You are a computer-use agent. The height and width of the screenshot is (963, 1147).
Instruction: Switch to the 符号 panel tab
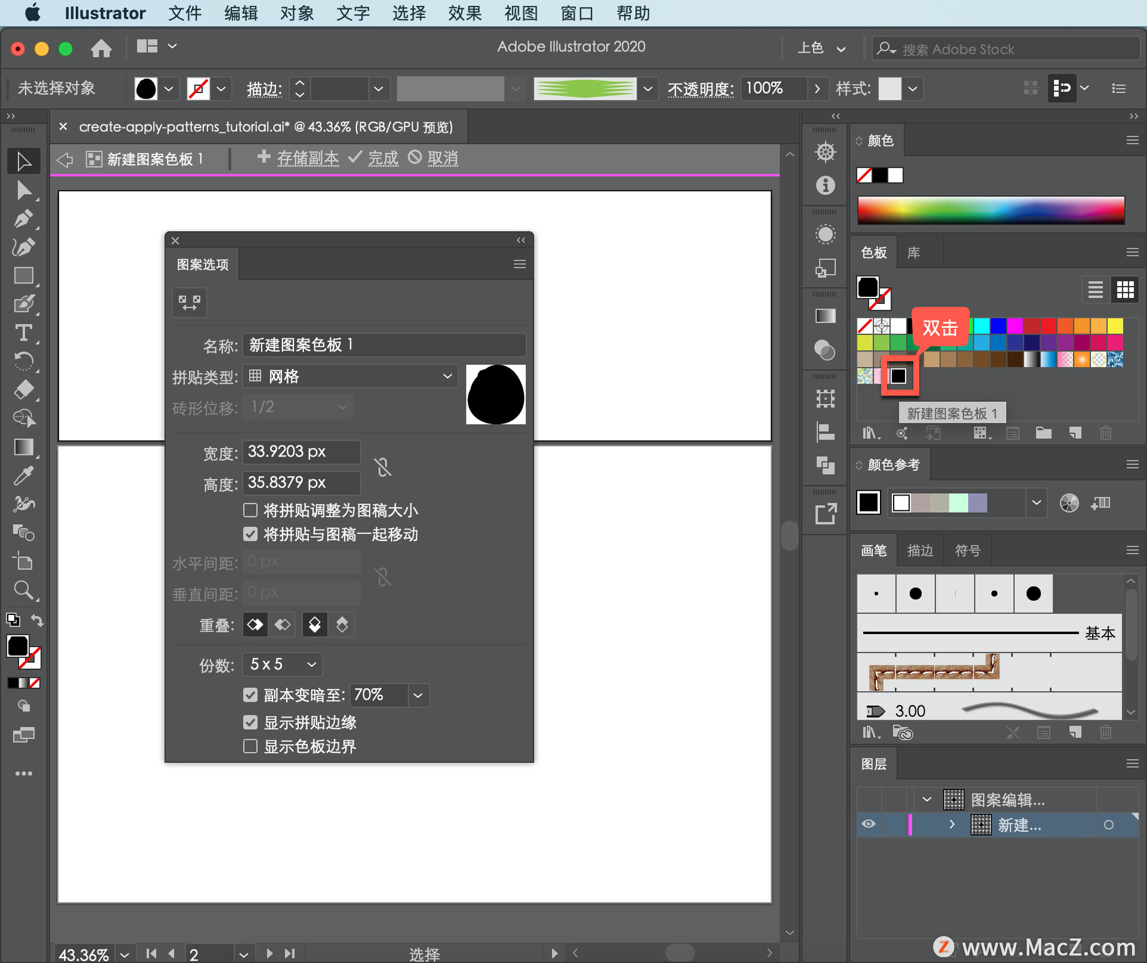[967, 550]
